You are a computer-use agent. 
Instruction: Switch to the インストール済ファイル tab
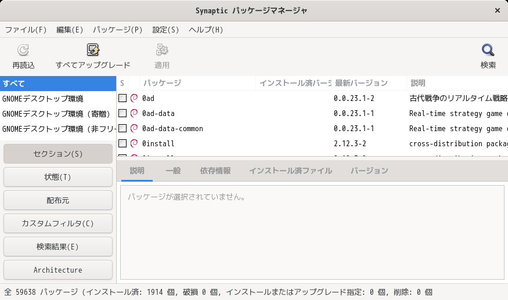click(290, 171)
